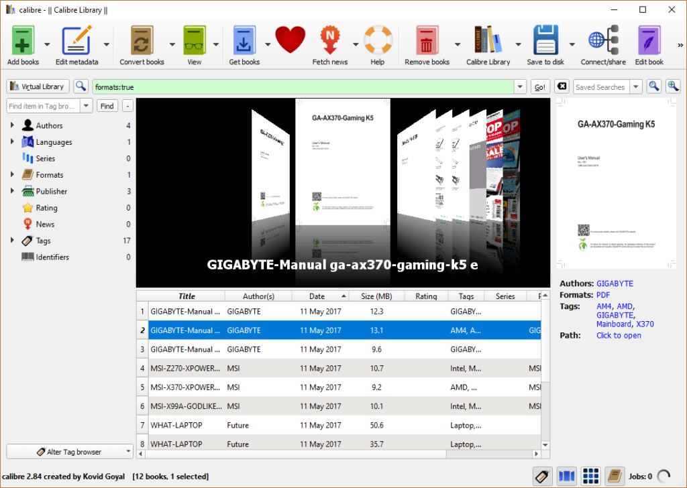Image resolution: width=687 pixels, height=488 pixels.
Task: Click the Mainboard tag link
Action: [x=613, y=324]
